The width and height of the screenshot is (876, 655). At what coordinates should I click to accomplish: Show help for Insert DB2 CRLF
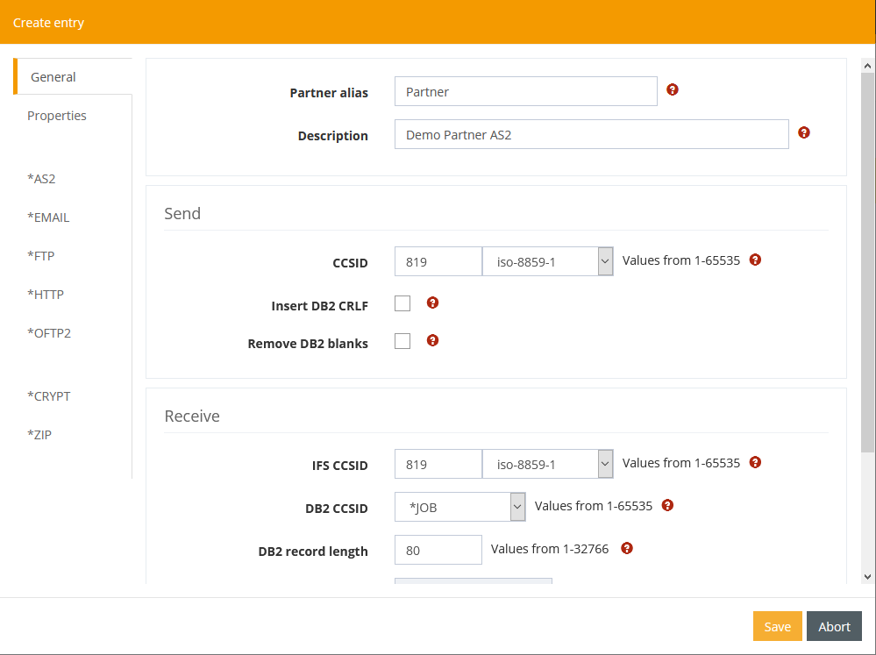[x=432, y=303]
